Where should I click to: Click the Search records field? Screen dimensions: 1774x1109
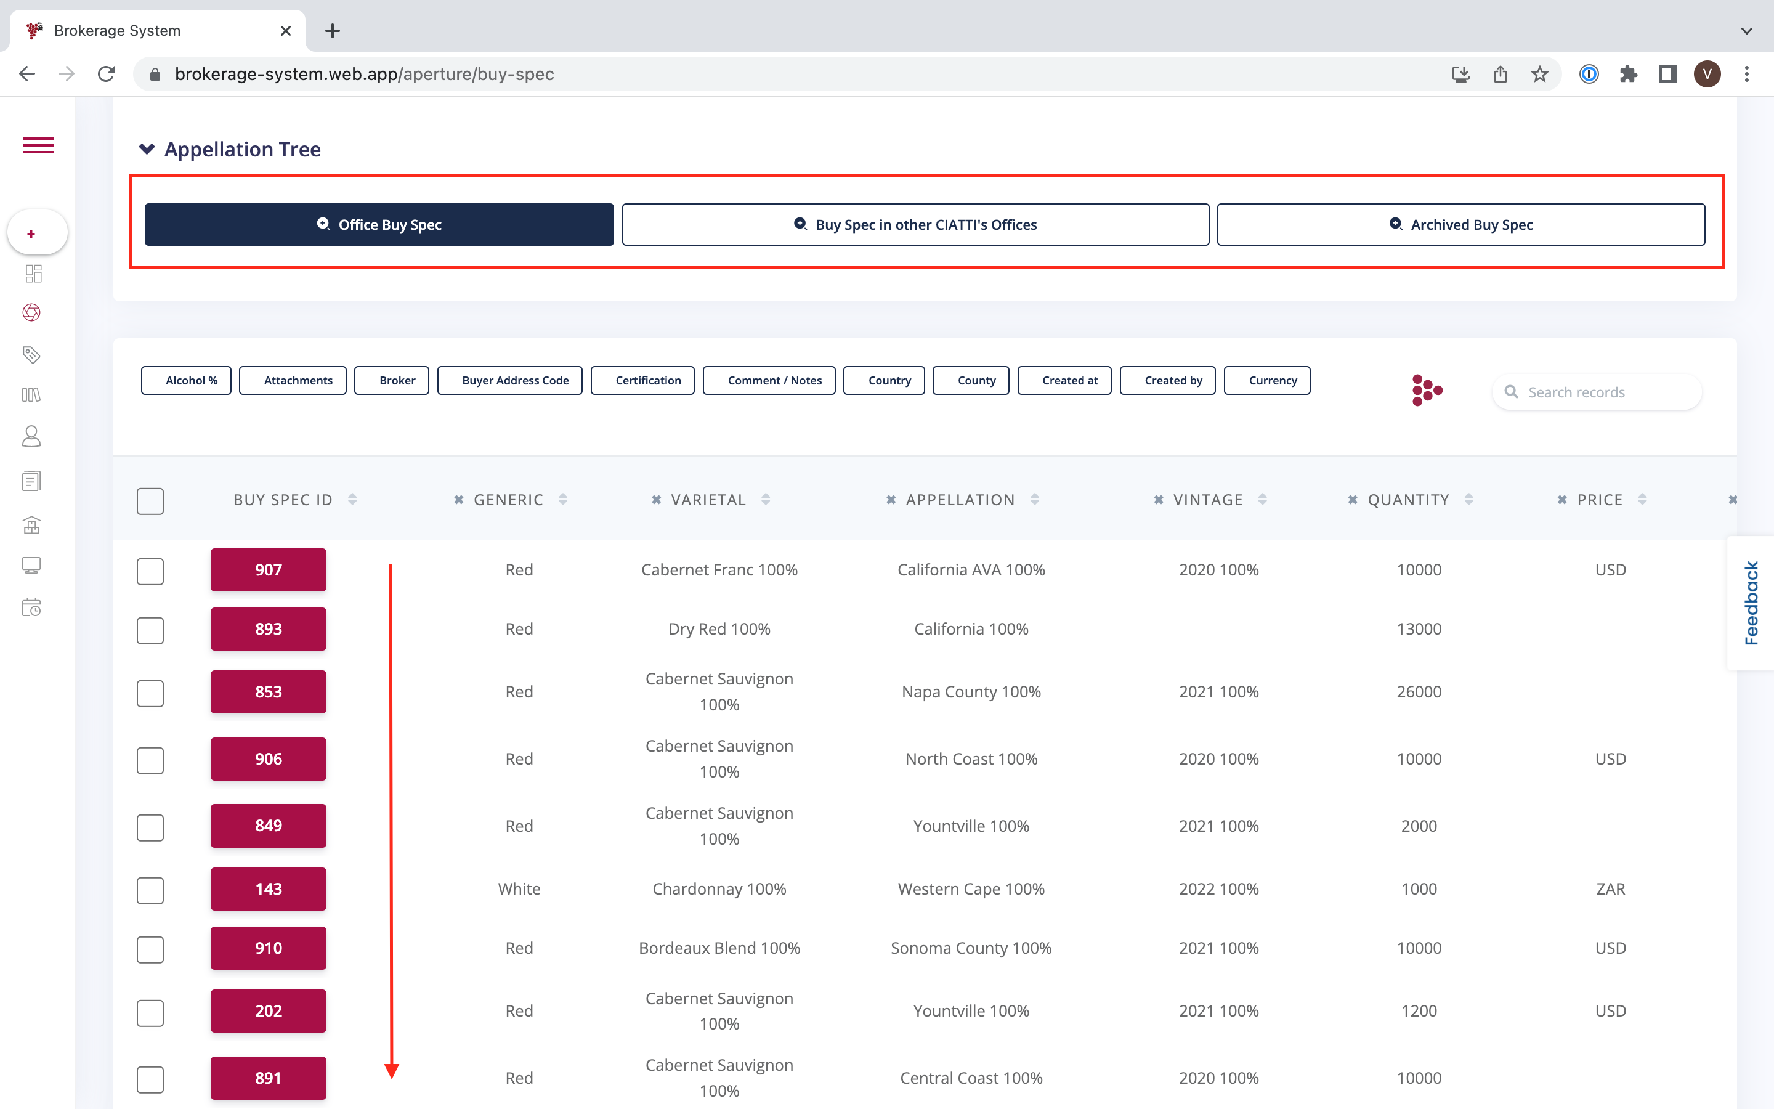click(x=1605, y=392)
